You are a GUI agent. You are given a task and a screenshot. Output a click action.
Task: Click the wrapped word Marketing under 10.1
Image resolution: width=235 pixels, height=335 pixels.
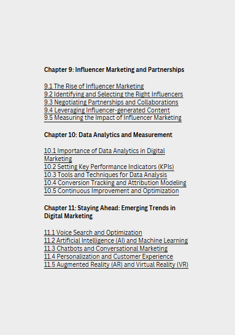58,159
